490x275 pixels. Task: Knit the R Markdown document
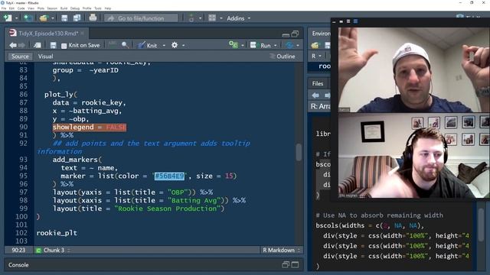(148, 46)
